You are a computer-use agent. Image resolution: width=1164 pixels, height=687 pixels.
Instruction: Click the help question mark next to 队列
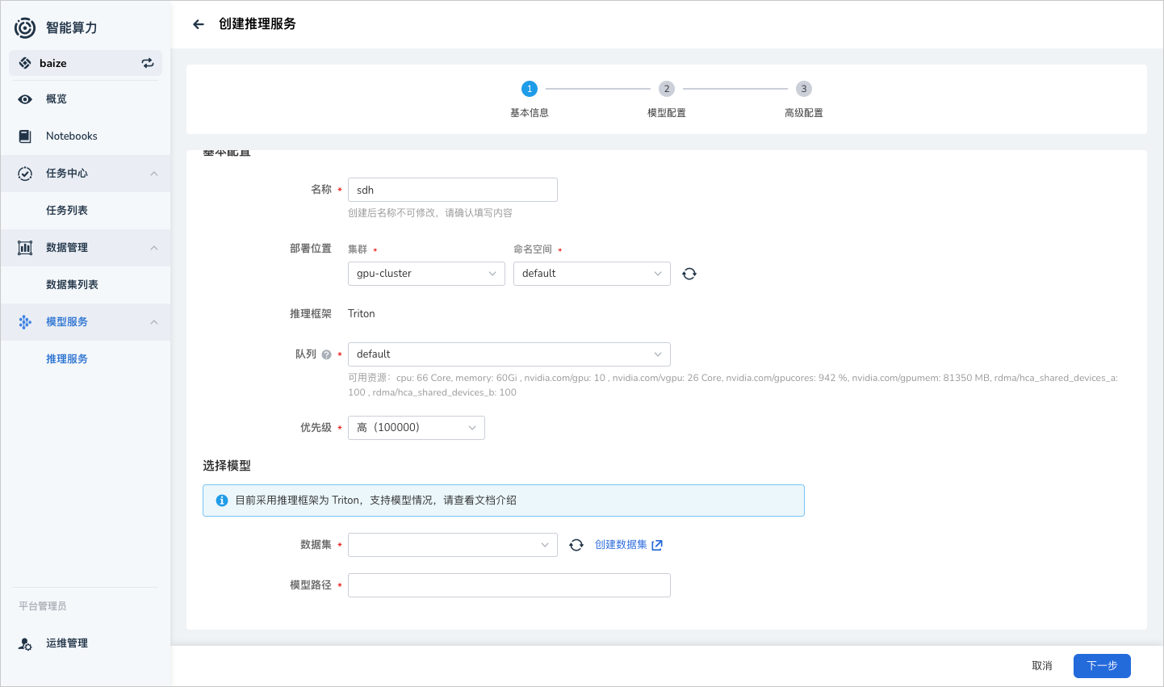pos(326,354)
